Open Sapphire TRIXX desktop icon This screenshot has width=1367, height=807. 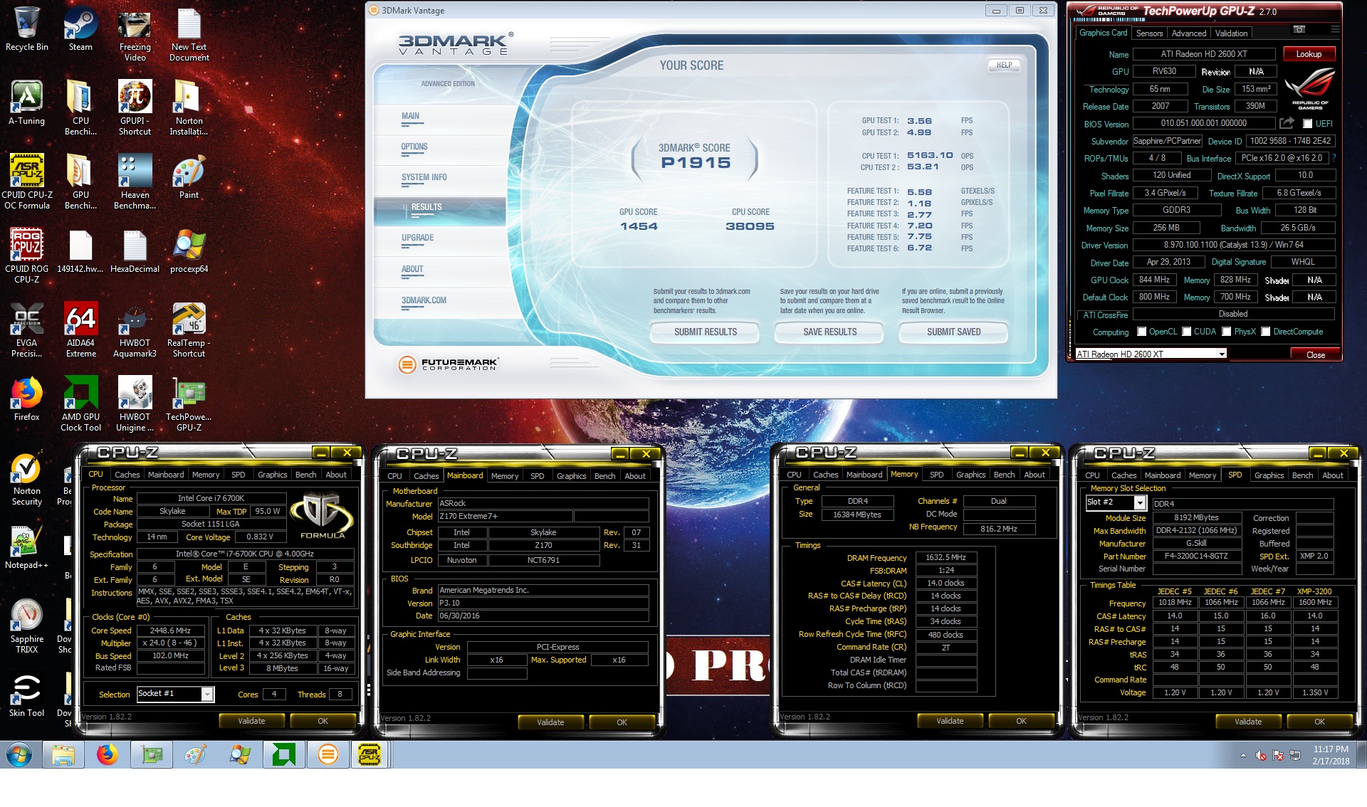point(26,626)
